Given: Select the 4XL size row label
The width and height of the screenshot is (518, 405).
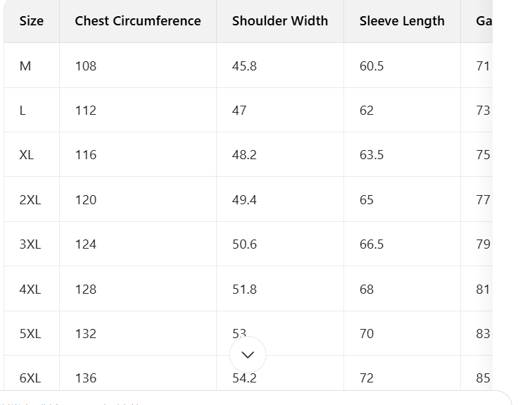Looking at the screenshot, I should (30, 289).
